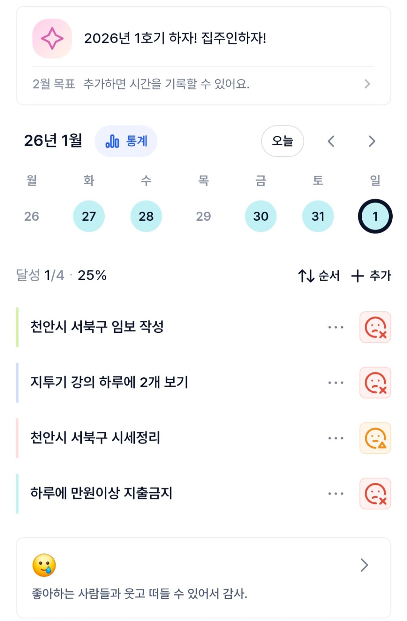The image size is (407, 621).
Task: Expand the 2월 목표 row chevron
Action: [x=367, y=84]
